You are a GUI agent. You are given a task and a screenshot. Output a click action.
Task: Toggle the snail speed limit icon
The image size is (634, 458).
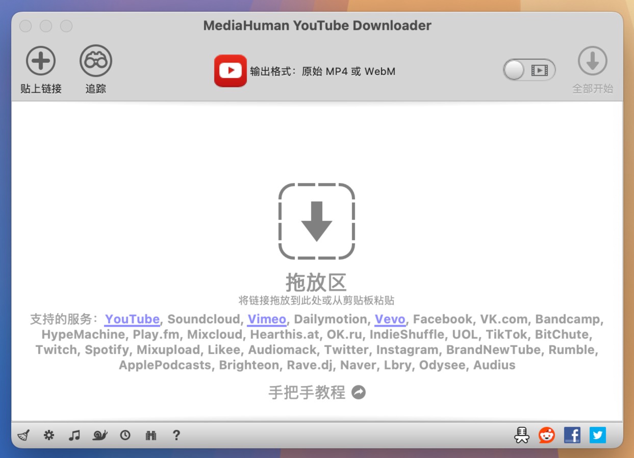[x=100, y=435]
